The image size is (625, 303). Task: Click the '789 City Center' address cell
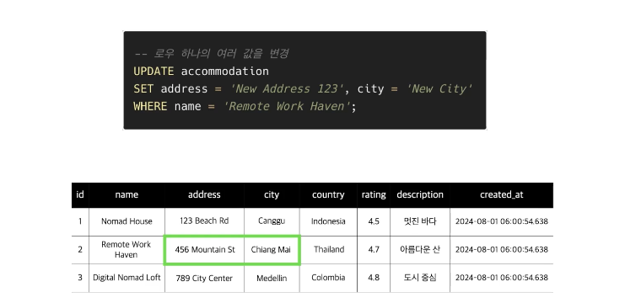204,278
